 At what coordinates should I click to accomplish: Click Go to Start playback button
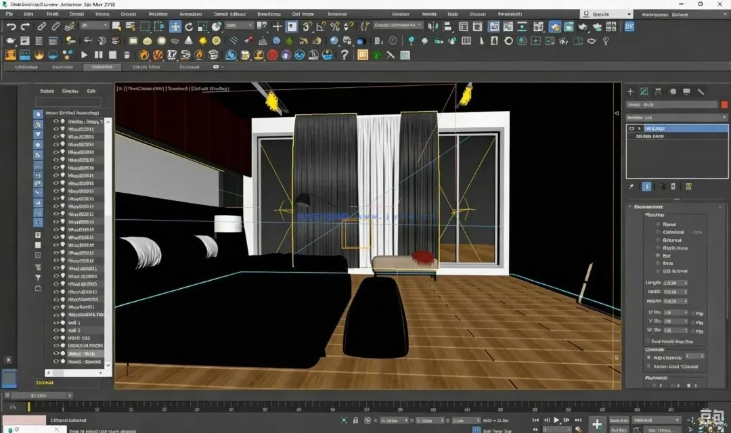click(535, 420)
